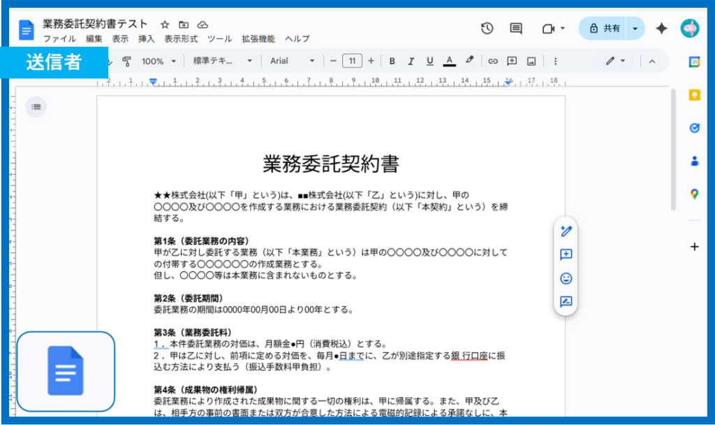Open the 挿入 menu

click(x=147, y=39)
